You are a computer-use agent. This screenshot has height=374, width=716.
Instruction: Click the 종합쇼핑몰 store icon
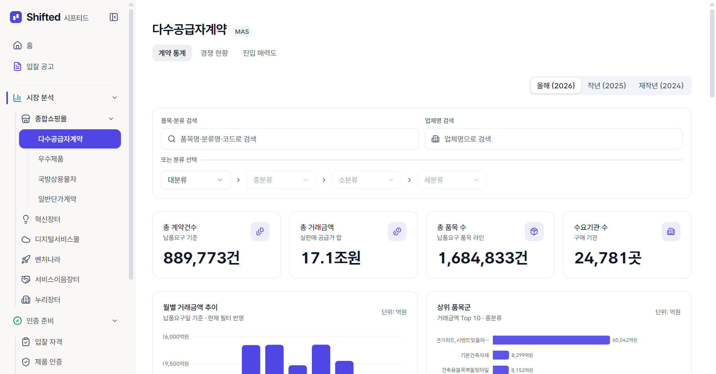pos(26,119)
